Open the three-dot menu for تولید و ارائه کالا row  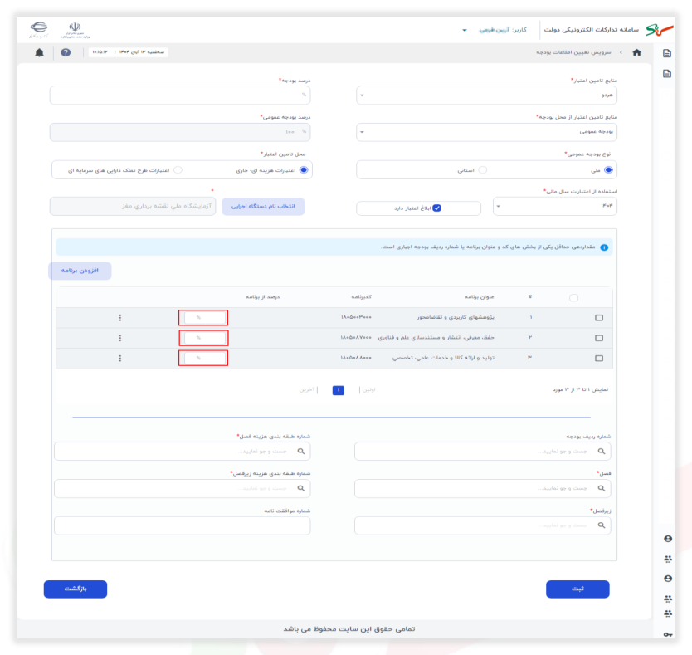click(120, 358)
